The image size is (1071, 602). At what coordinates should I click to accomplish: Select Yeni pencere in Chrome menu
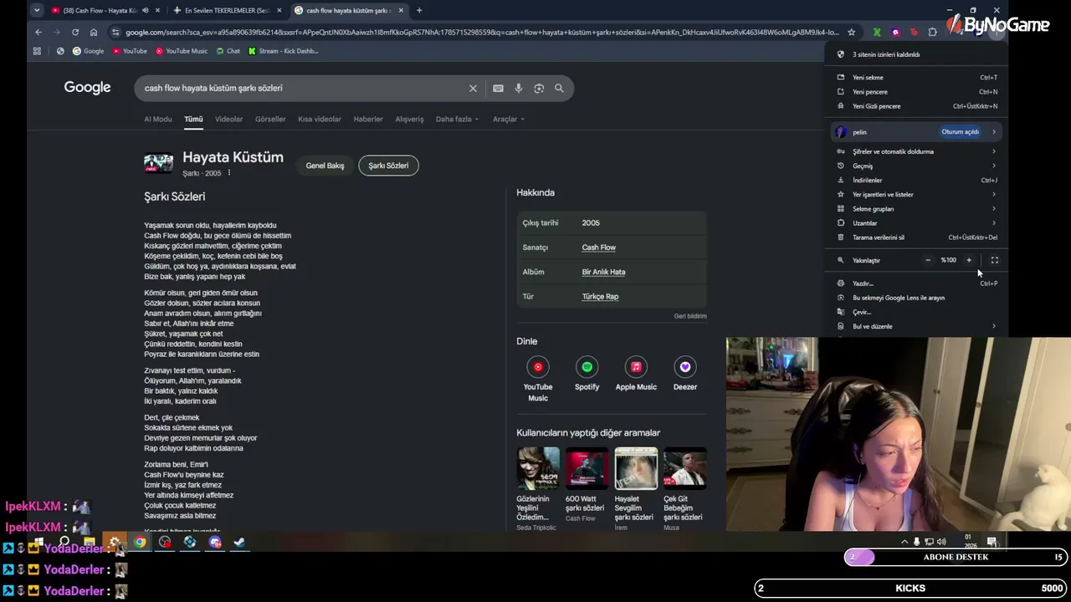(x=917, y=92)
